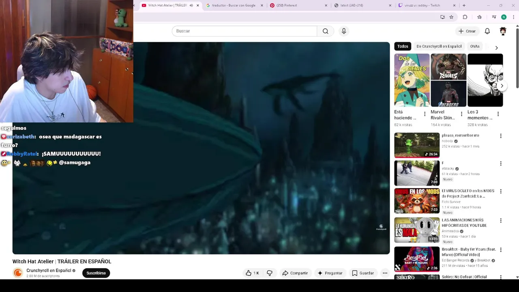Mute the Witch Hat Atelier tab audio icon
The width and height of the screenshot is (519, 292).
[x=191, y=5]
